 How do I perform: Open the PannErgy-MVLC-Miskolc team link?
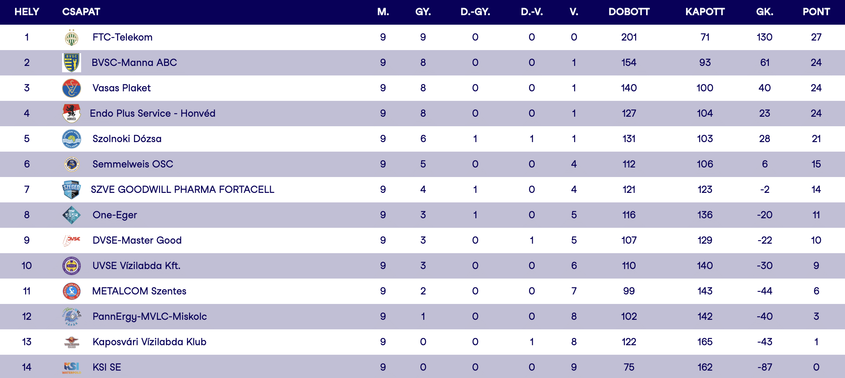pos(150,317)
